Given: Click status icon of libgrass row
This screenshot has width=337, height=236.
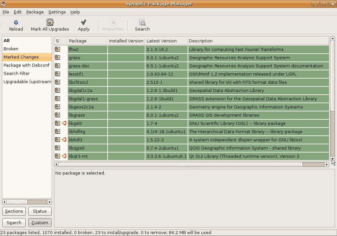Looking at the screenshot, I should [57, 115].
